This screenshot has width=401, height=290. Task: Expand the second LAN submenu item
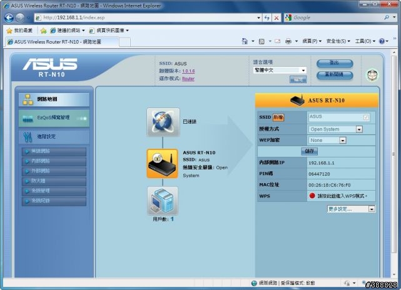coord(54,161)
